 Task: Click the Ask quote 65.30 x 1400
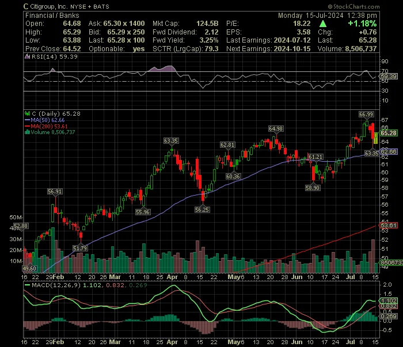tap(124, 24)
